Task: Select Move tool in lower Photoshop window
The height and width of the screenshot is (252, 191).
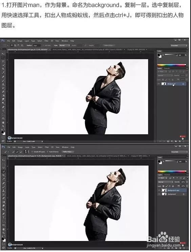Action: pyautogui.click(x=3, y=160)
